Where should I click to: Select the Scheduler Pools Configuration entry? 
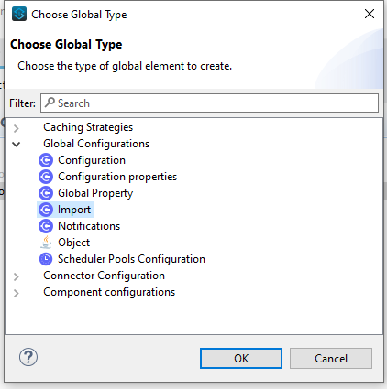point(131,259)
